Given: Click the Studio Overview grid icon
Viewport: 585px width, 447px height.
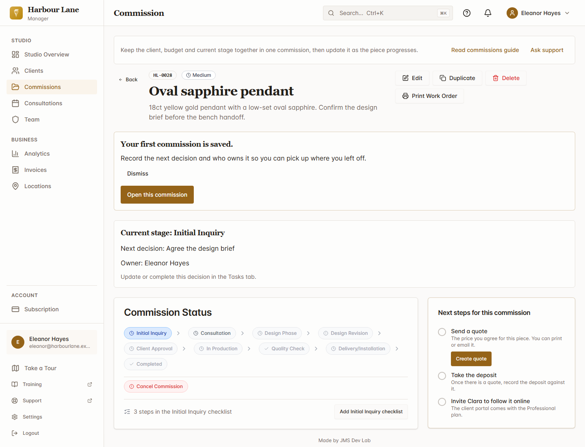Looking at the screenshot, I should 15,54.
